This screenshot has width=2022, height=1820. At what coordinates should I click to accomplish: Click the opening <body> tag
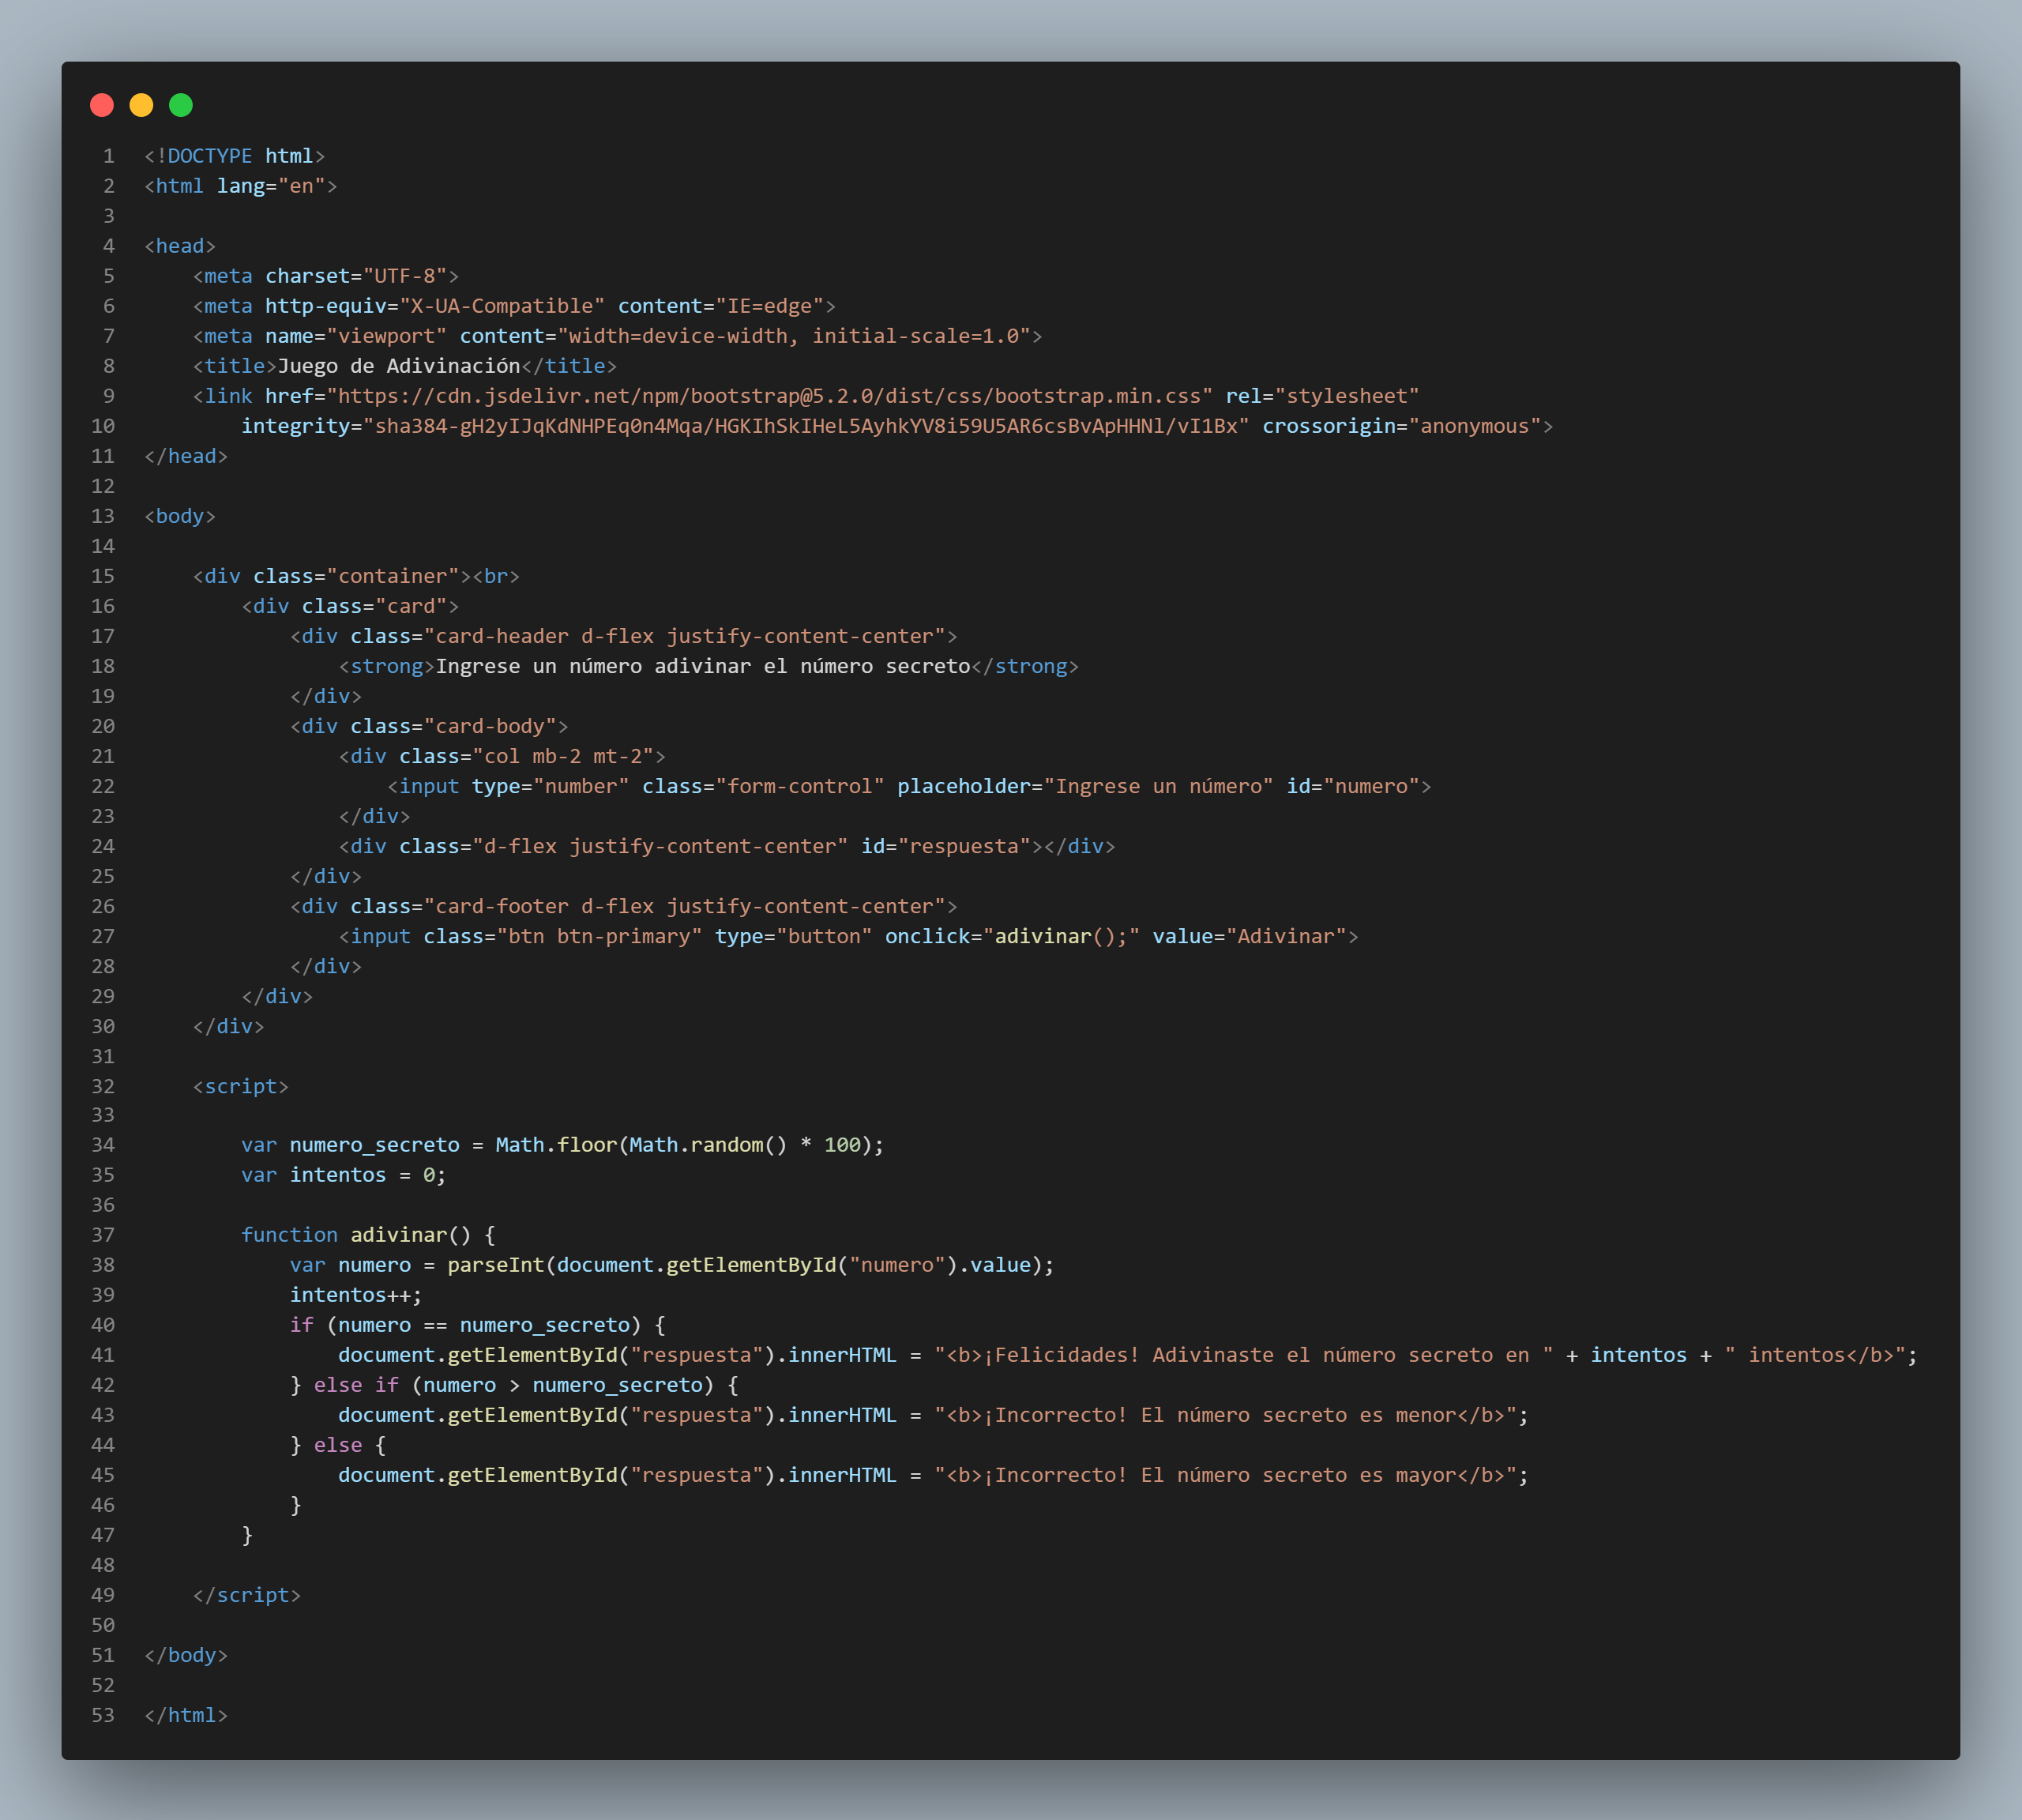coord(180,516)
